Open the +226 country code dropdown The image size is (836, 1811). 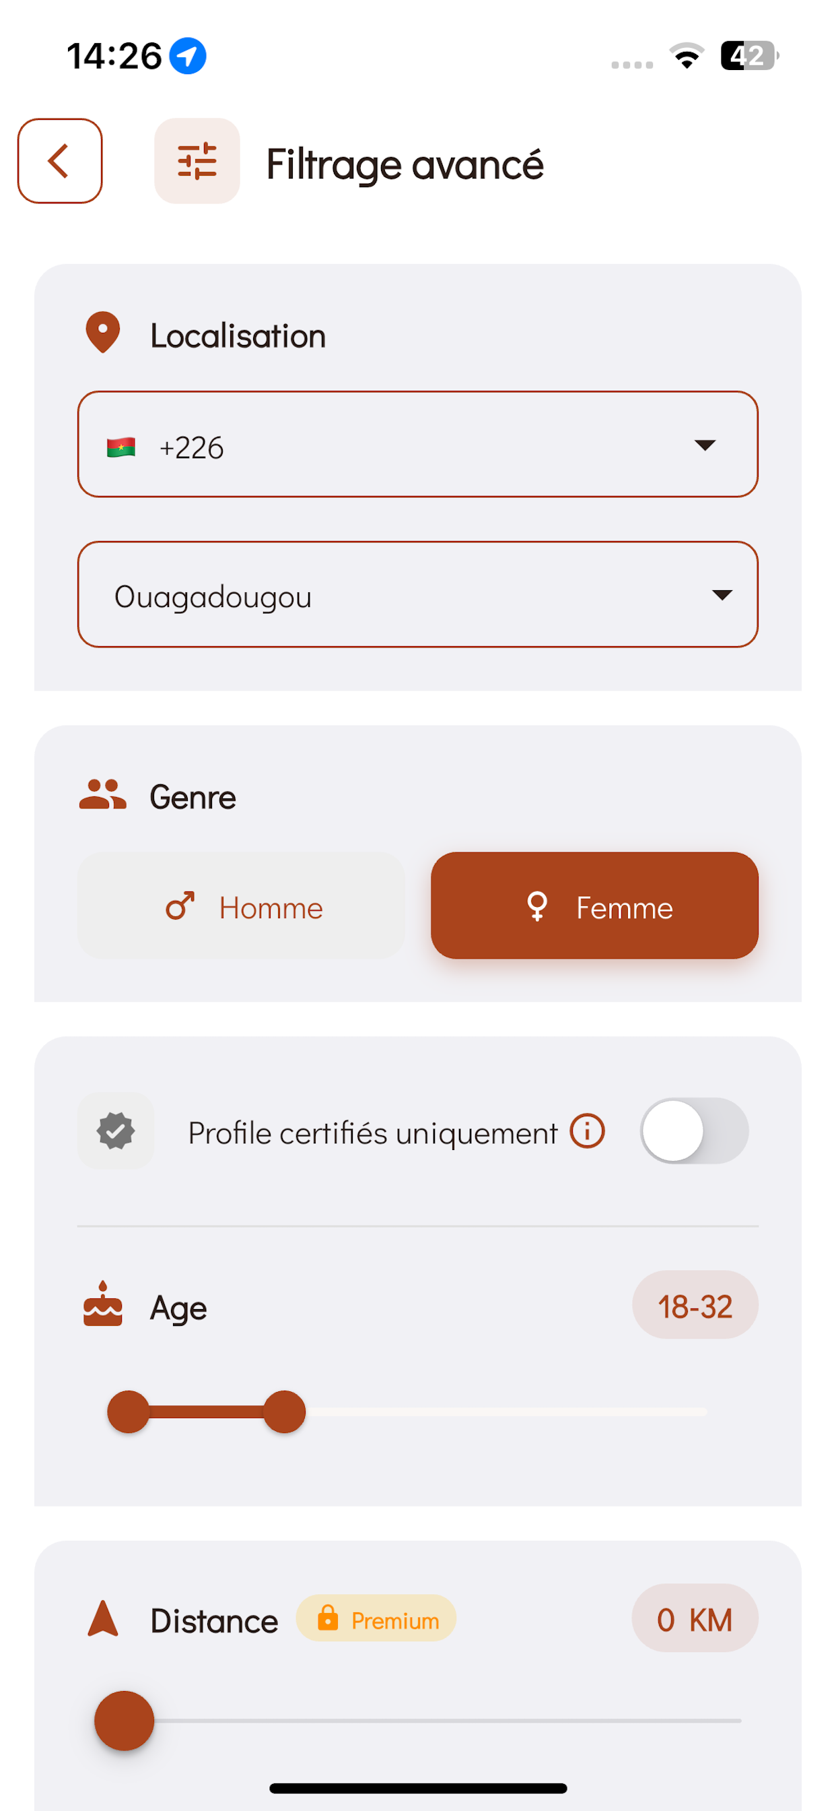point(418,444)
